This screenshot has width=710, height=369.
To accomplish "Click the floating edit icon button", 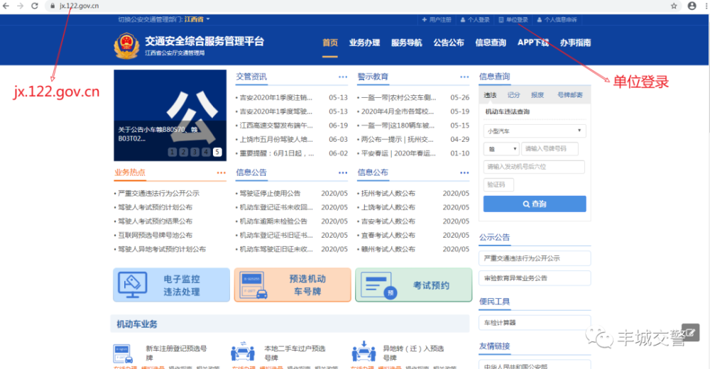I will click(691, 332).
